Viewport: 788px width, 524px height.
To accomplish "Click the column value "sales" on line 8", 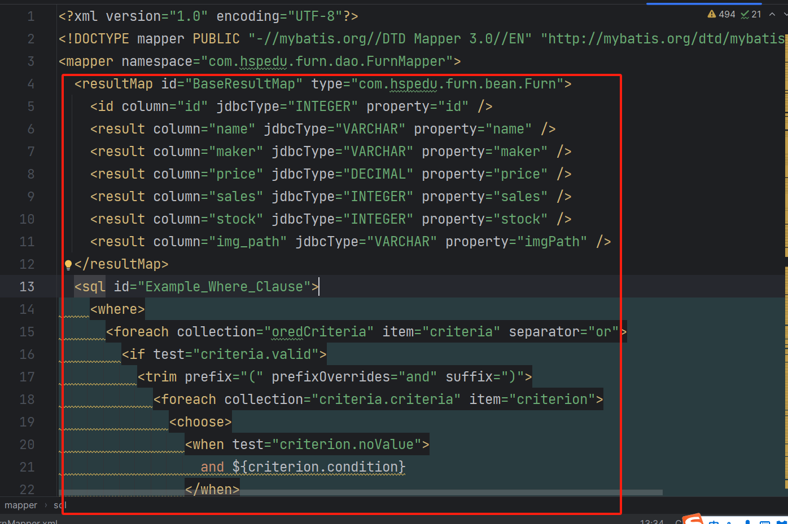I will click(x=237, y=197).
